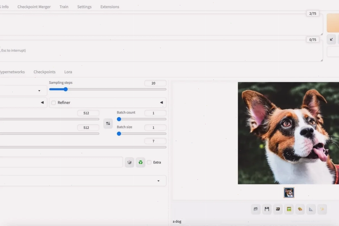Open the Train tab
The height and width of the screenshot is (226, 339).
(x=64, y=7)
